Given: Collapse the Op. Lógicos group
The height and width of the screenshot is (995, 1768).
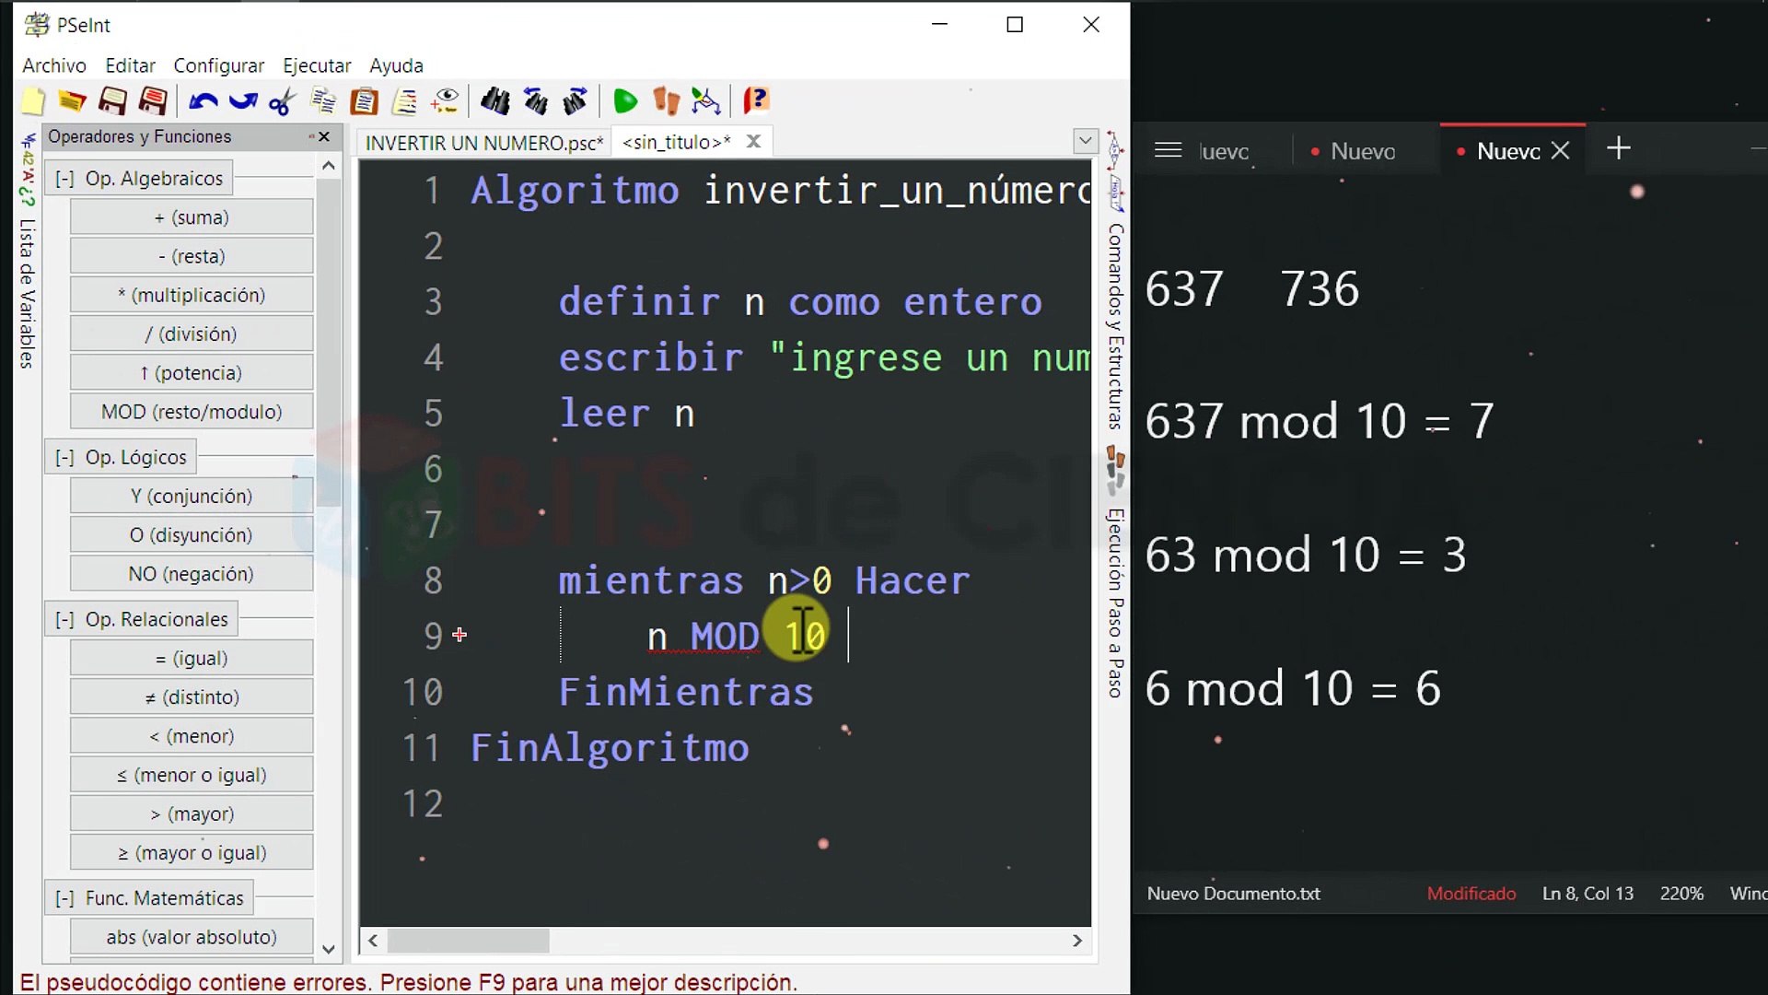Looking at the screenshot, I should [x=64, y=458].
